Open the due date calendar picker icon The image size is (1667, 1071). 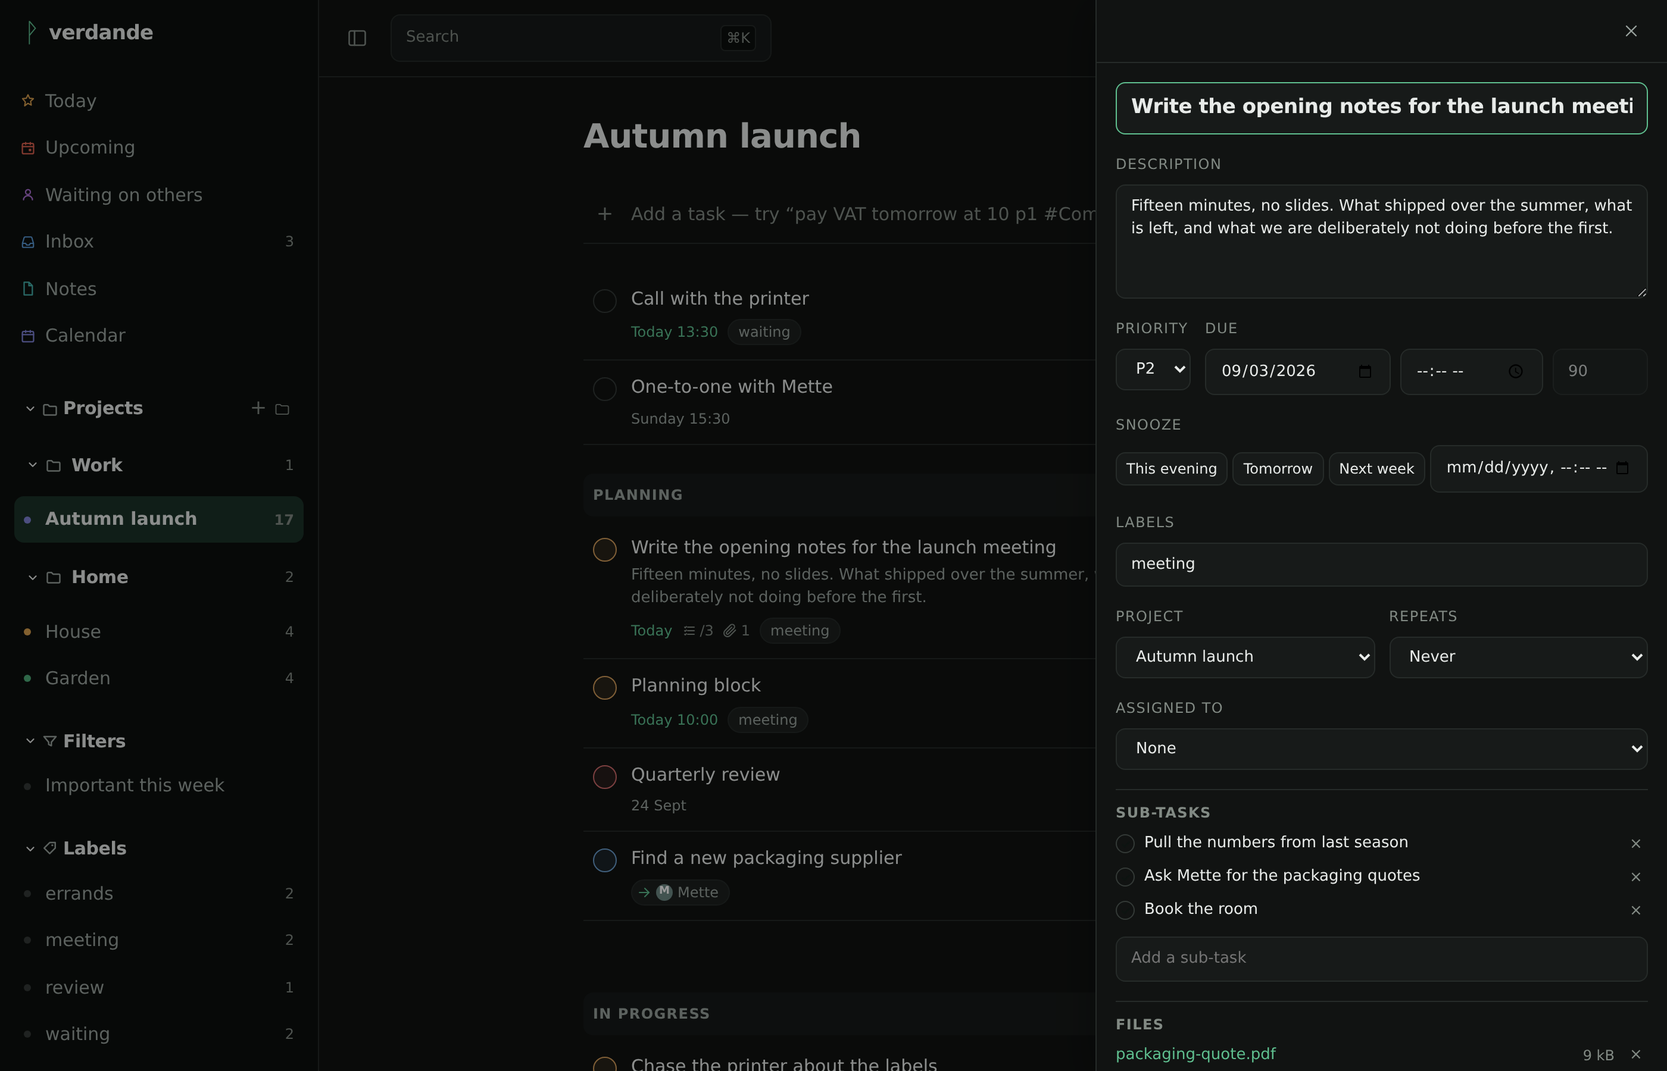point(1365,371)
